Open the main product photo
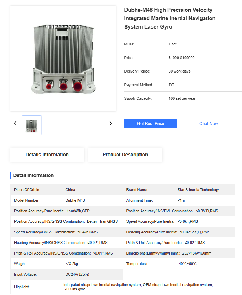This screenshot has width=242, height=295. pyautogui.click(x=63, y=58)
